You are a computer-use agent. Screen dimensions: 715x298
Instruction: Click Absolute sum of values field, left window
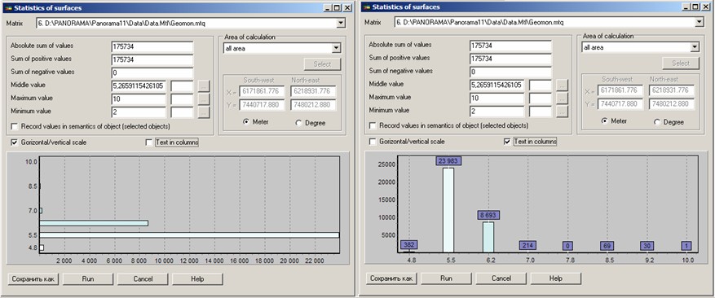(x=152, y=46)
